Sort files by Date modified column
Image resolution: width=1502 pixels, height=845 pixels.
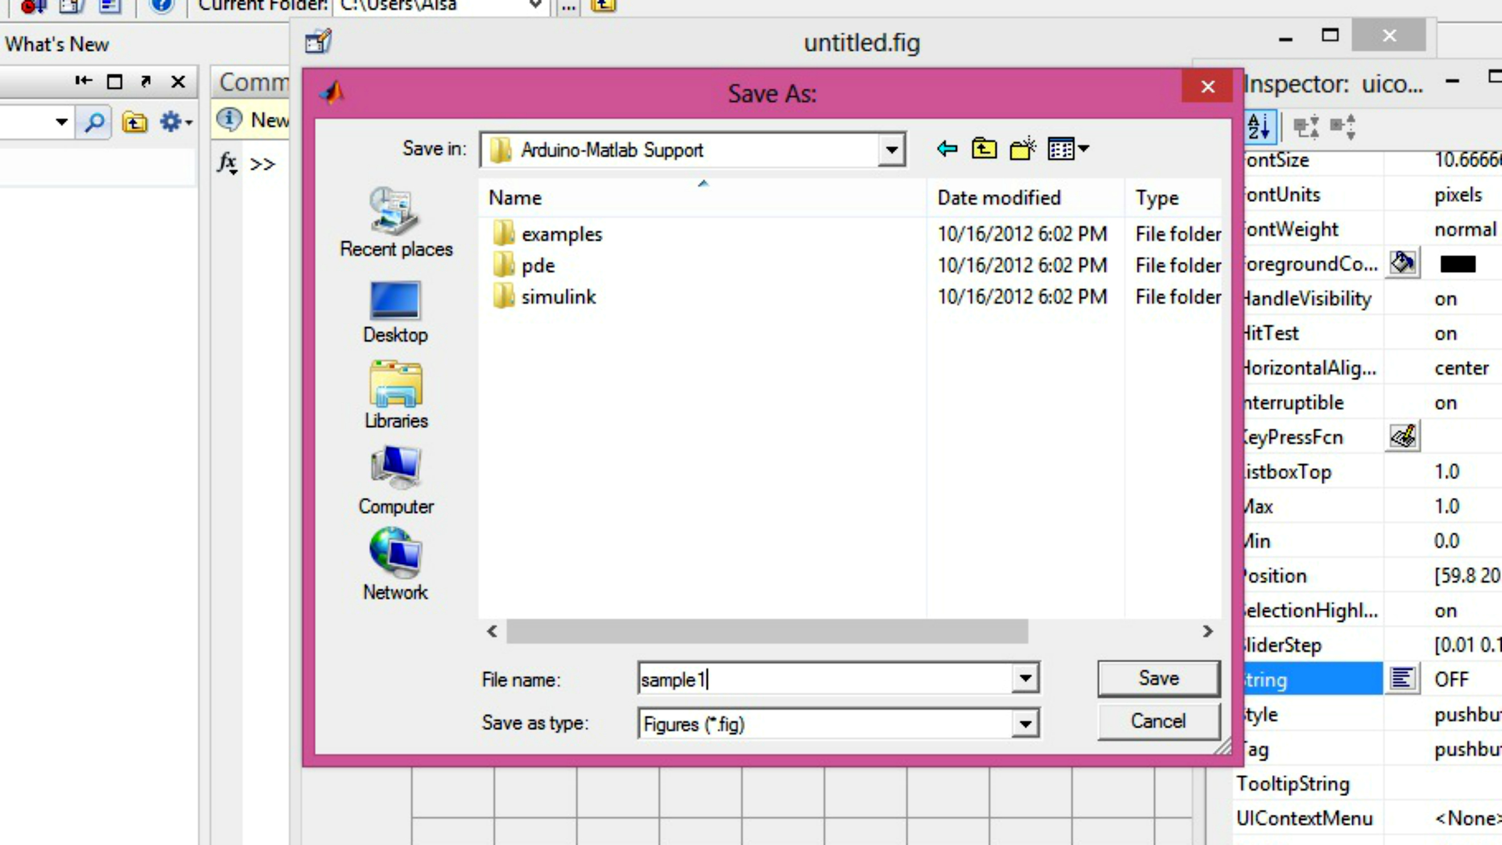click(998, 198)
